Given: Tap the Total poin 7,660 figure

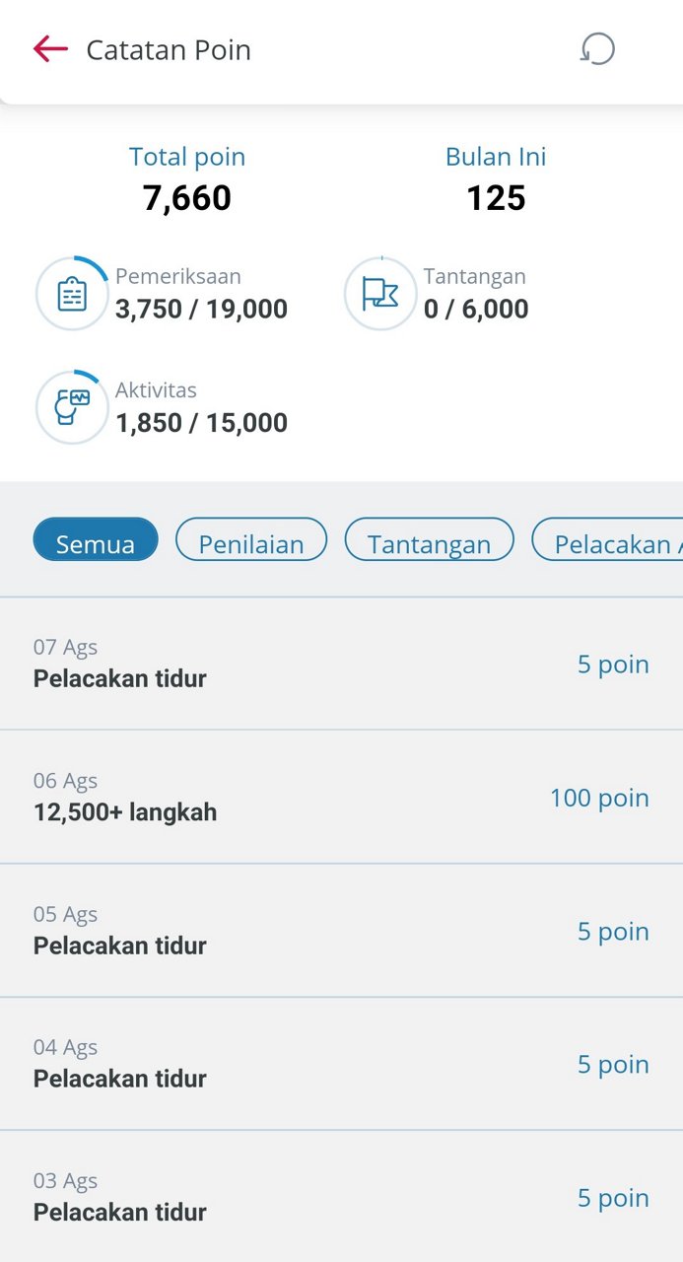Looking at the screenshot, I should 187,198.
